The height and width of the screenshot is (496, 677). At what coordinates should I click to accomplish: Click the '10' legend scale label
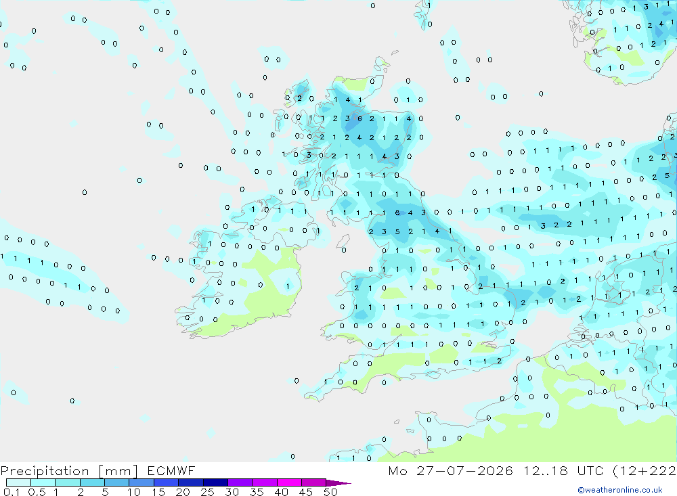tap(133, 492)
